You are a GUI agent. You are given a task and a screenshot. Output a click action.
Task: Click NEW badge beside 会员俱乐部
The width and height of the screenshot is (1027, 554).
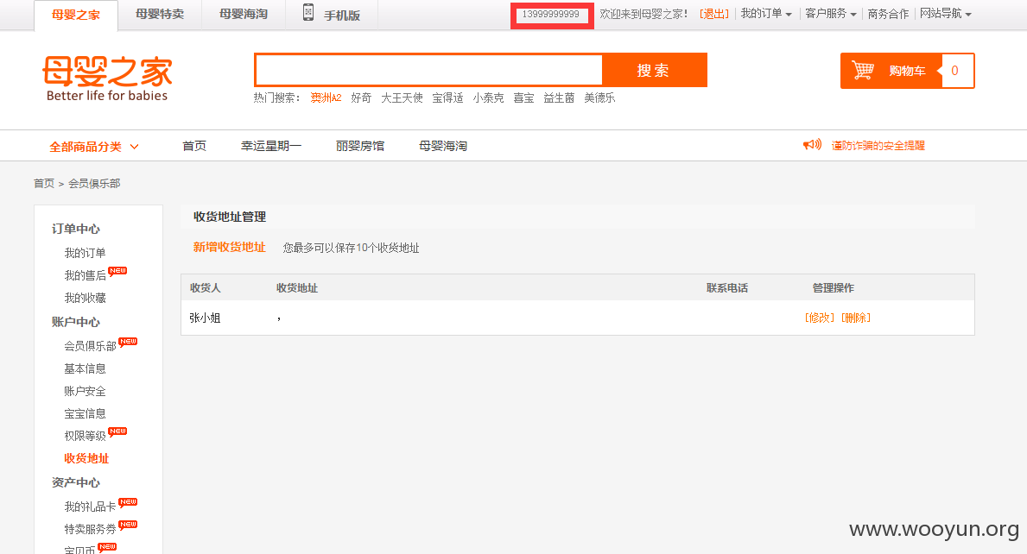coord(129,342)
